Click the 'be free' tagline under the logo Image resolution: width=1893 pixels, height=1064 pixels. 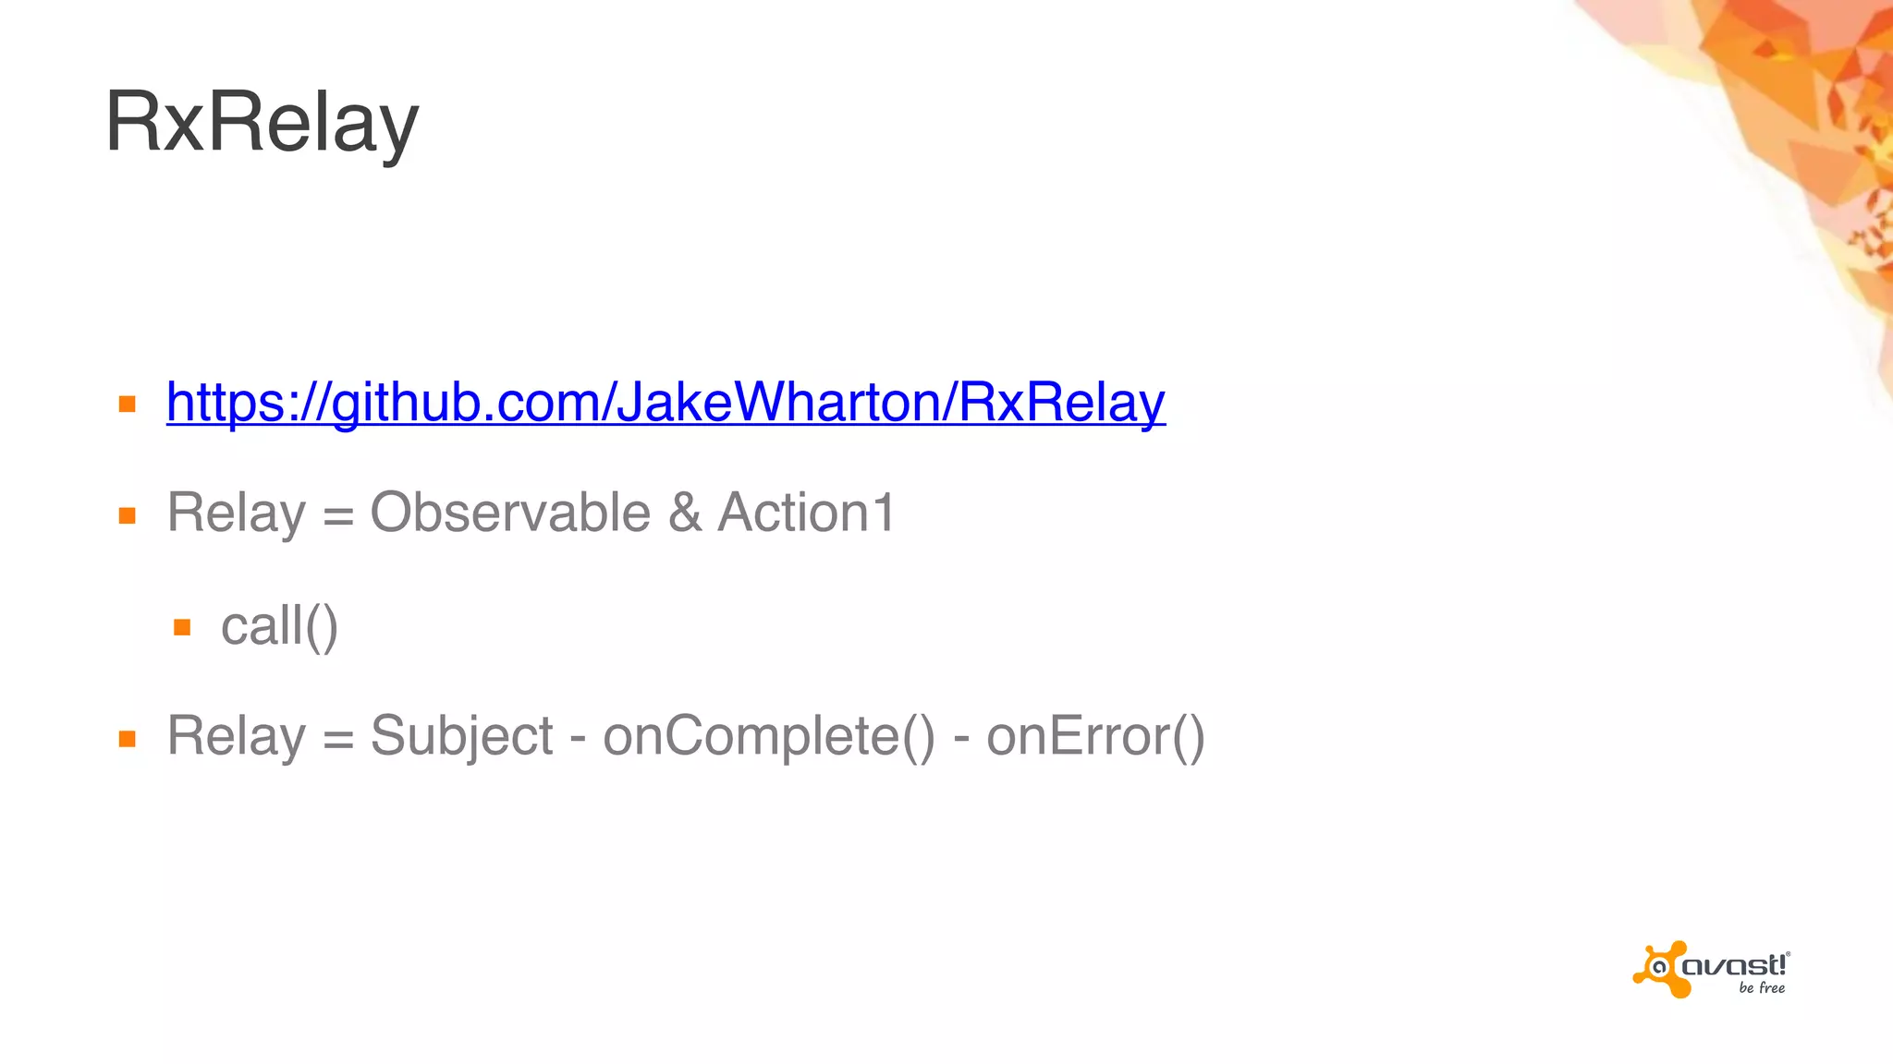point(1762,988)
